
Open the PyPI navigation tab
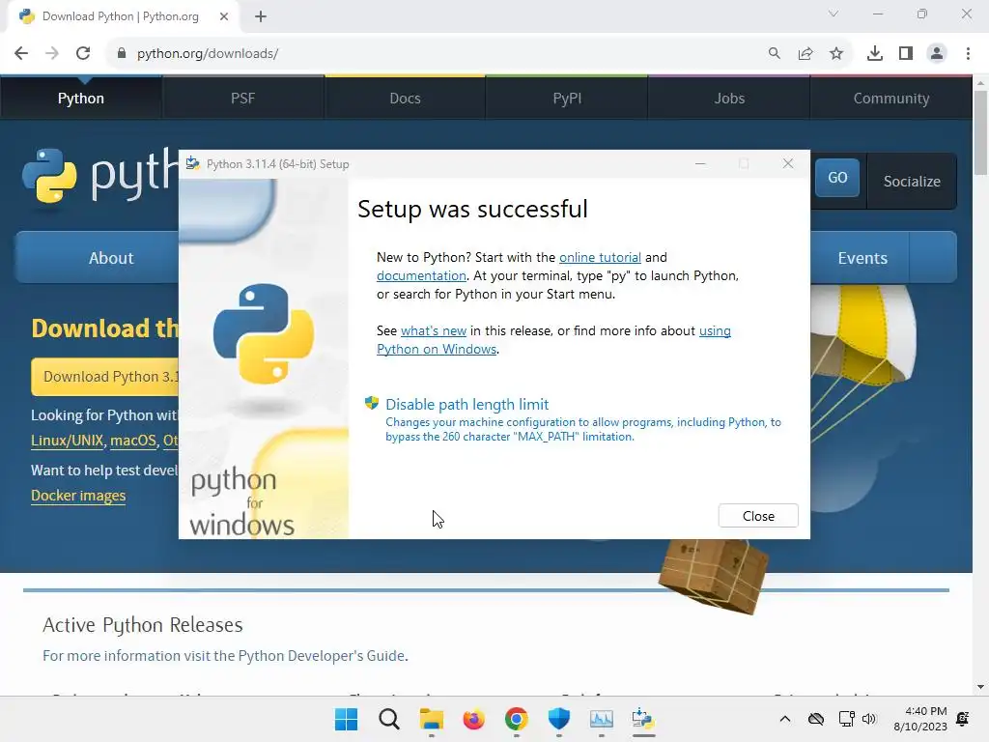click(567, 98)
